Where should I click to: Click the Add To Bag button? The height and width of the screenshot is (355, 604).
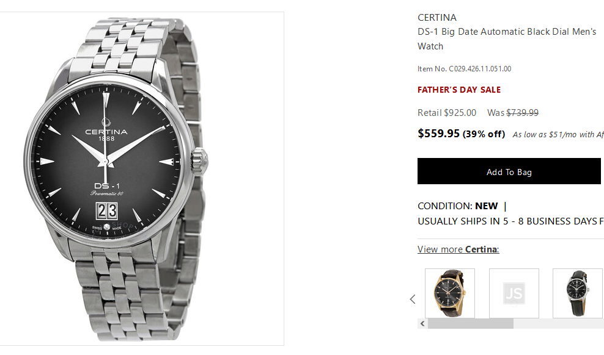509,171
